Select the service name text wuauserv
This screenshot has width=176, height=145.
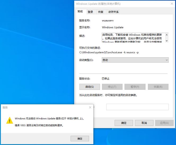pyautogui.click(x=108, y=21)
